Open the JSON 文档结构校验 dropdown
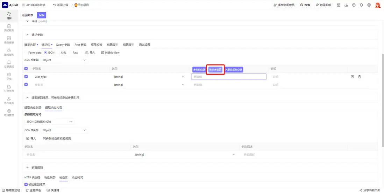Image resolution: width=384 pixels, height=193 pixels. coord(49,122)
